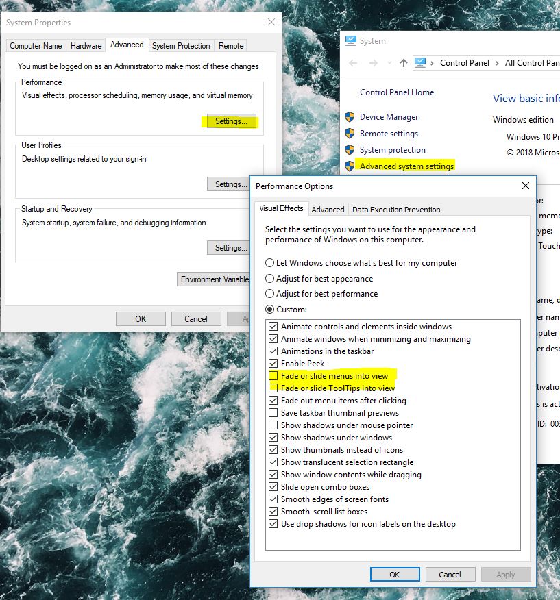This screenshot has height=600, width=560.
Task: Check Save taskbar thumbnail previews
Action: point(273,412)
